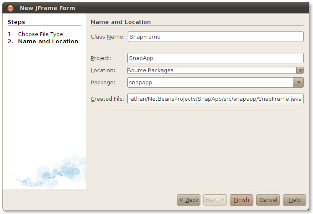Select step 2 Name and Location
The height and width of the screenshot is (214, 313).
48,41
